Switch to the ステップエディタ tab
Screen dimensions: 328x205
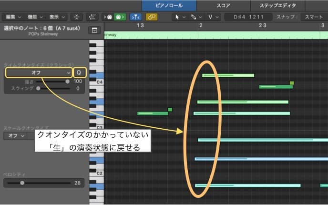(277, 6)
